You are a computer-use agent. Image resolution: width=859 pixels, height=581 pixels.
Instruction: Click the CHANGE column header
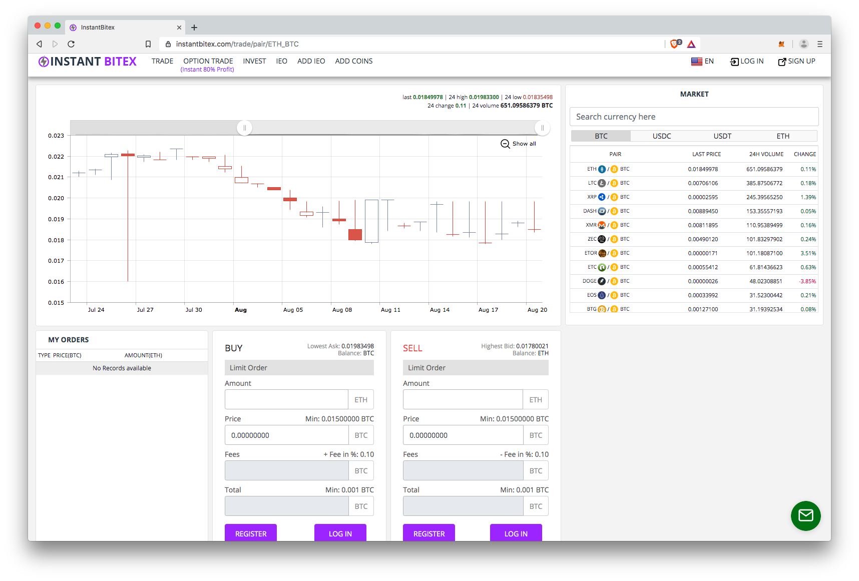[804, 154]
